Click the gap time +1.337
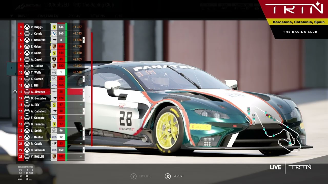328x184 pixels. [x=77, y=27]
